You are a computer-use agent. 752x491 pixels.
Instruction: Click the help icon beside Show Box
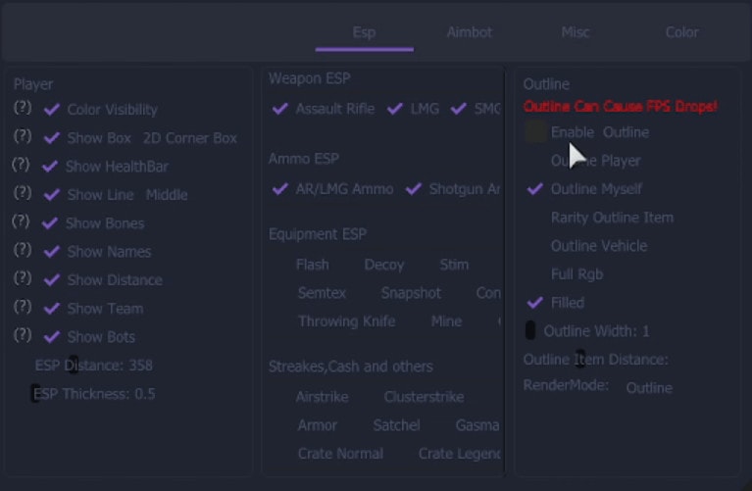[x=23, y=136]
